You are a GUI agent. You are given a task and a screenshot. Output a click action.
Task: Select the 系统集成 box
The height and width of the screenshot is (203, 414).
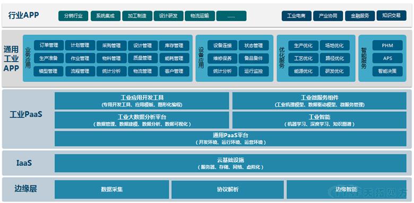click(106, 16)
